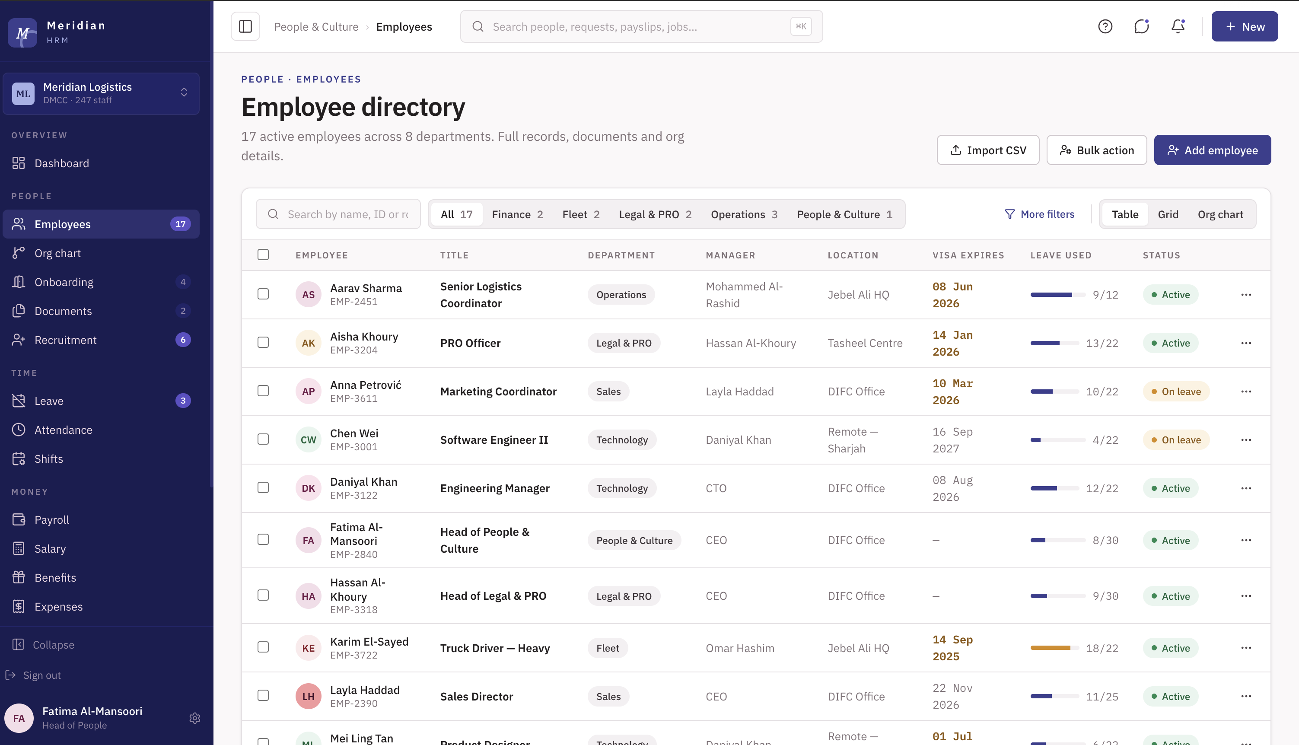Click Karim El-Sayed's orange leave progress bar
Image resolution: width=1299 pixels, height=745 pixels.
1054,648
